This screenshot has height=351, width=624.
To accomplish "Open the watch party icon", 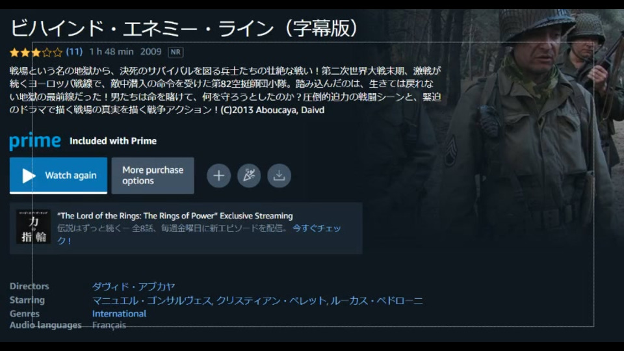I will [249, 175].
